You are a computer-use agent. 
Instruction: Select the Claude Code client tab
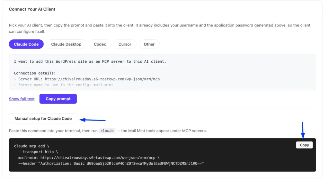tap(26, 44)
